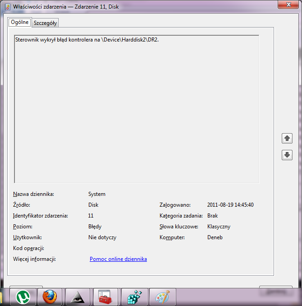Go to next event with down arrow
The height and width of the screenshot is (306, 302).
287,155
